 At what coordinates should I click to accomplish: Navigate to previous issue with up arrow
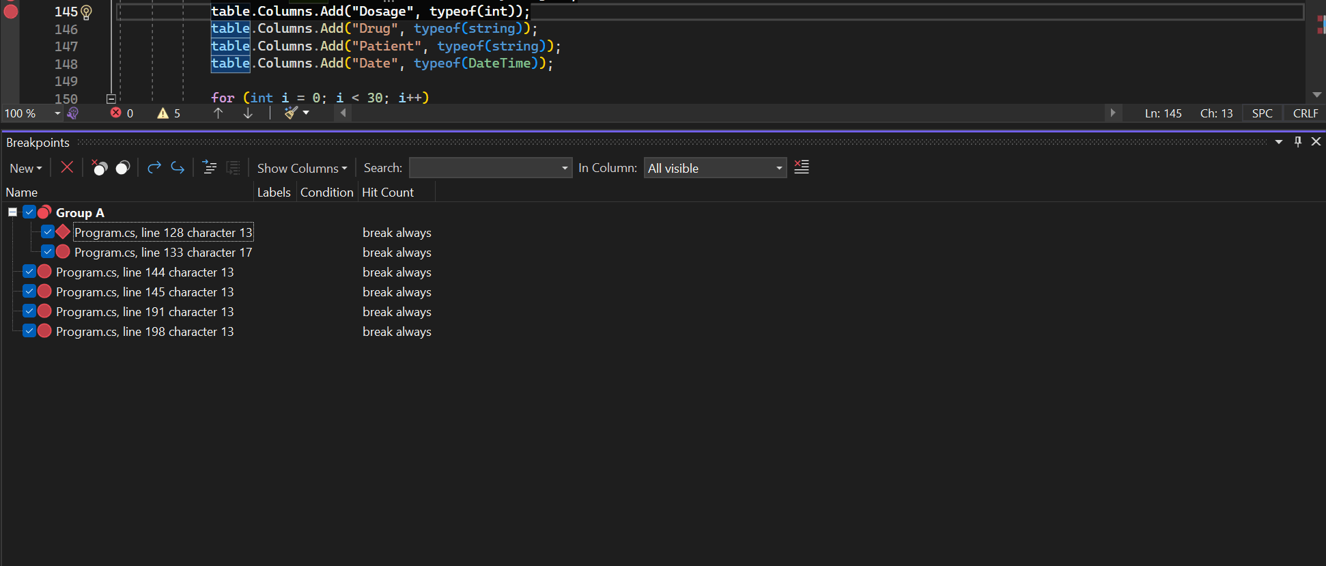pyautogui.click(x=218, y=113)
